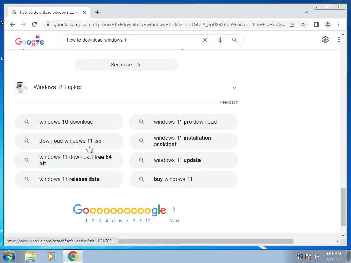
Task: Go to results page 5
Action: (x=113, y=221)
